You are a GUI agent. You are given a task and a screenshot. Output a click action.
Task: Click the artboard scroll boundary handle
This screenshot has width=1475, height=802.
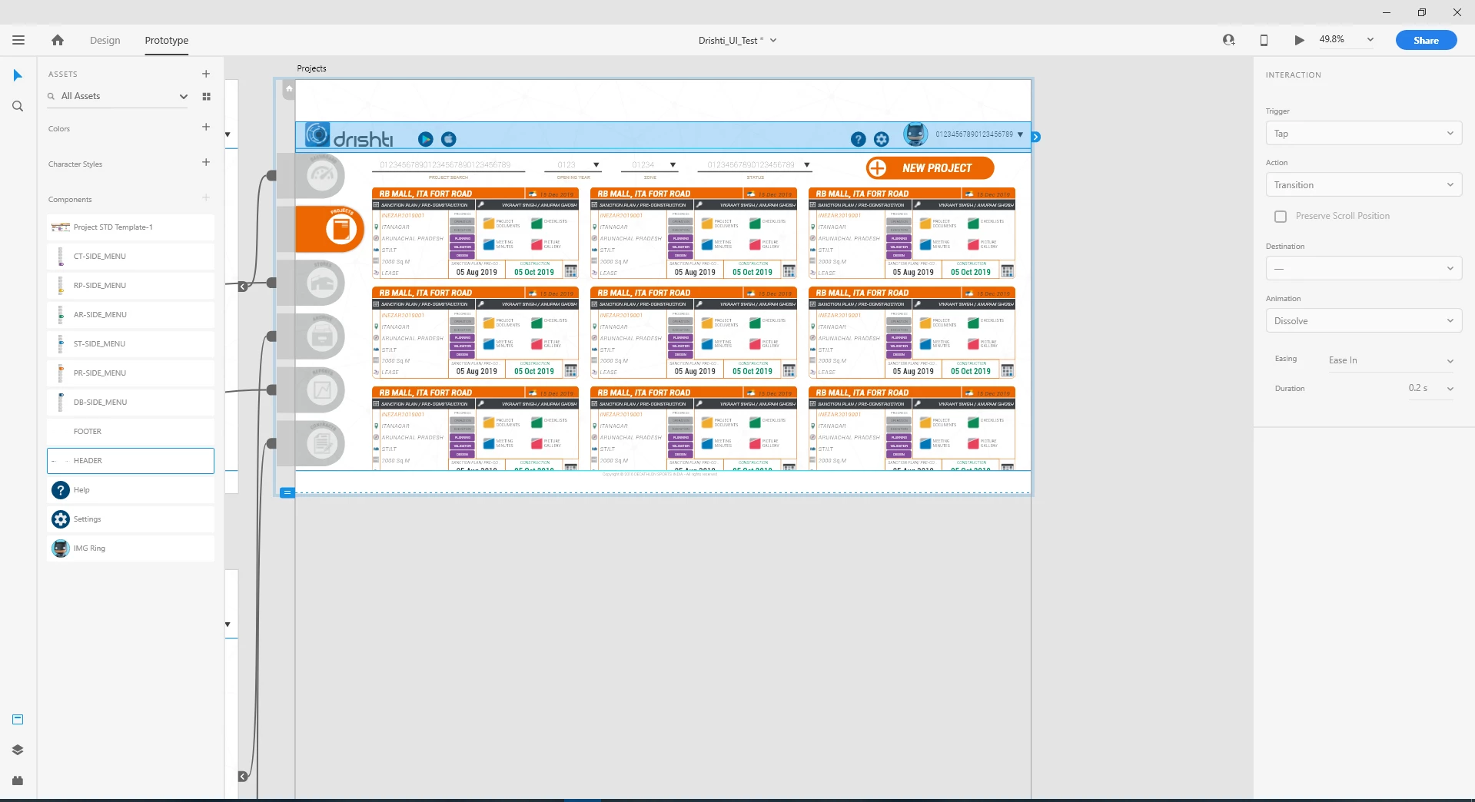(x=287, y=492)
